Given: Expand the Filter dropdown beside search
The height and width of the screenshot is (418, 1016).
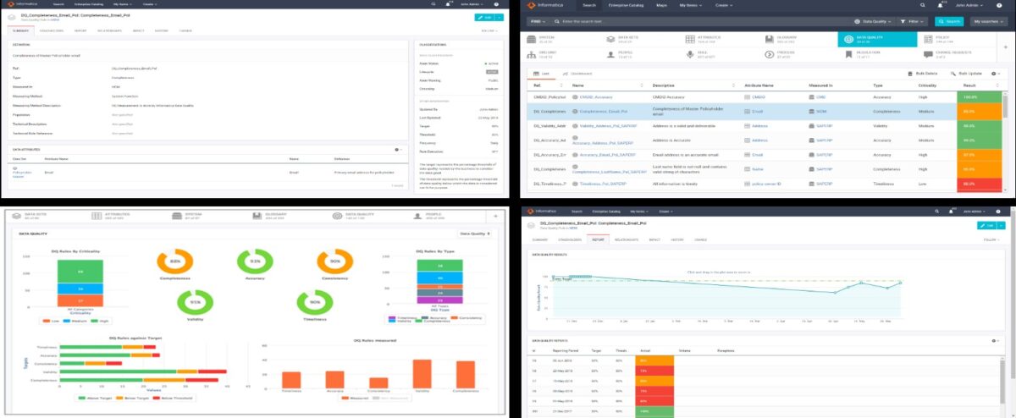Looking at the screenshot, I should pos(914,21).
